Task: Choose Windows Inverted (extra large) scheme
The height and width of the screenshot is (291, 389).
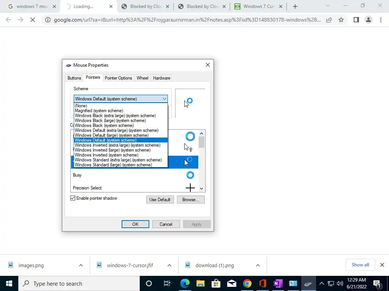Action: tap(120, 145)
